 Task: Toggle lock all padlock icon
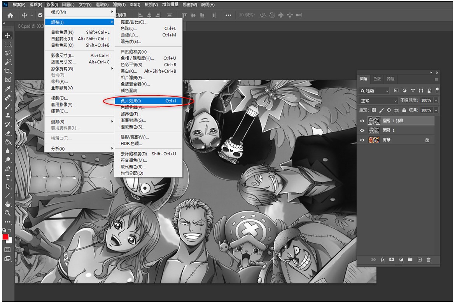[404, 110]
